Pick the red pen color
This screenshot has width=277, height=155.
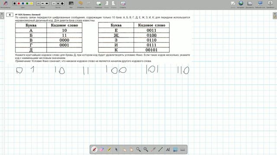point(19,3)
